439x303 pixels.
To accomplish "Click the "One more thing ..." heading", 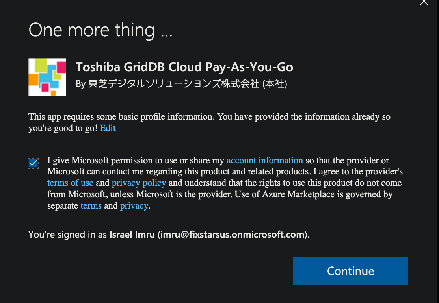I will click(x=100, y=31).
